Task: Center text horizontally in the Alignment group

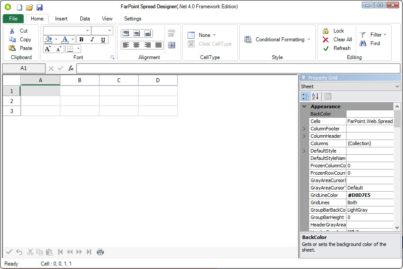Action: coord(137,45)
